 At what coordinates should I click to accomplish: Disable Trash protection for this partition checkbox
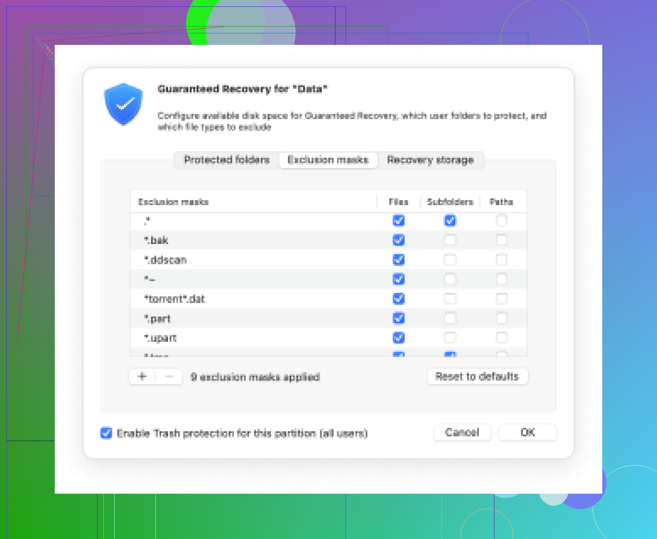tap(107, 433)
